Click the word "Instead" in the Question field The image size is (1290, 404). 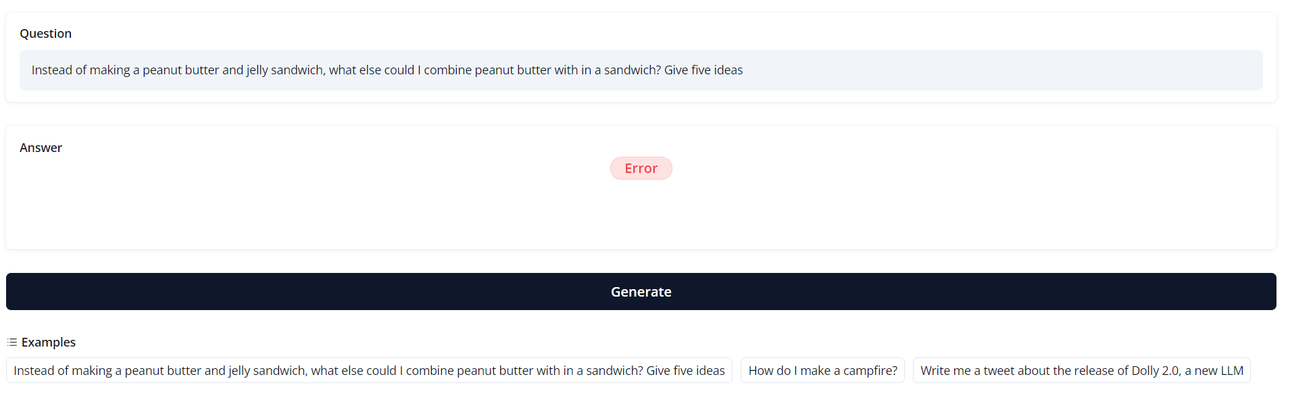[x=51, y=70]
